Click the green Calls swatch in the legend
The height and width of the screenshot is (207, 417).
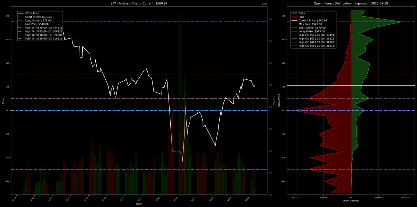point(294,13)
